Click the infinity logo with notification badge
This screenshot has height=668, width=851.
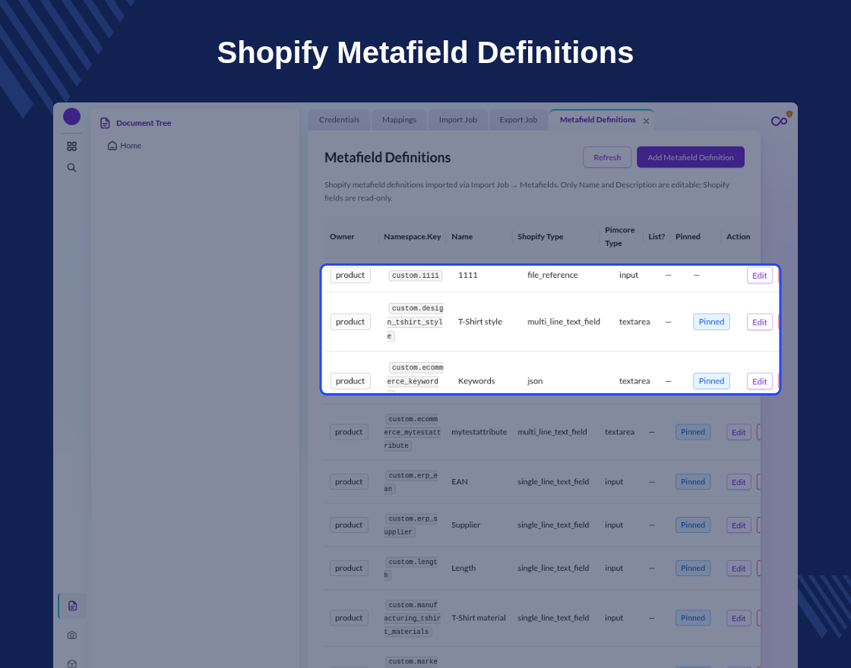coord(781,119)
